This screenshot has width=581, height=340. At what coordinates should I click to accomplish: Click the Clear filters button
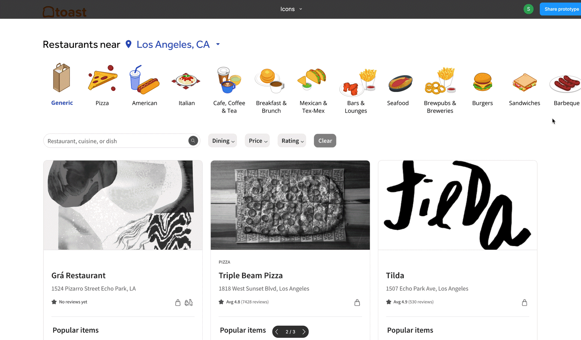[x=325, y=141]
